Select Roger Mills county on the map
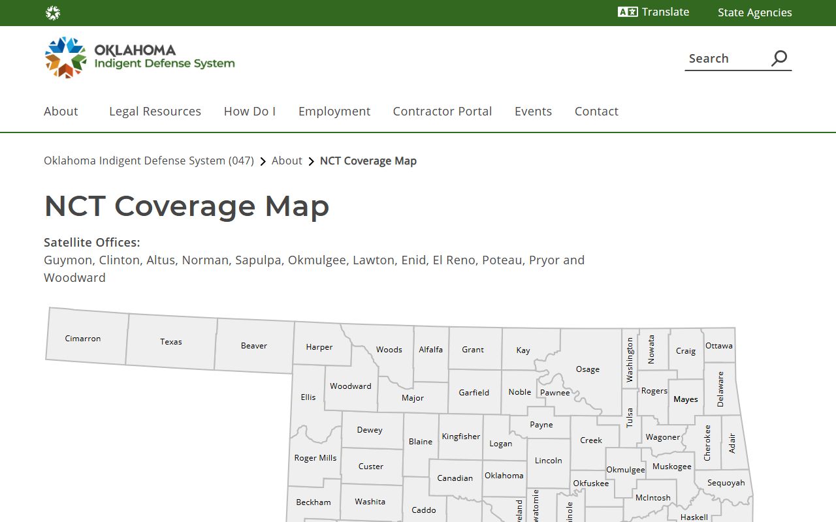 click(315, 457)
